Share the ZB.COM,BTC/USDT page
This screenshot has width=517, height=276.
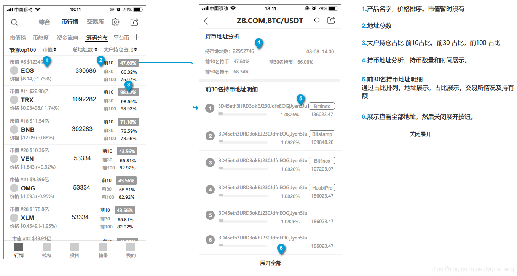(x=331, y=20)
